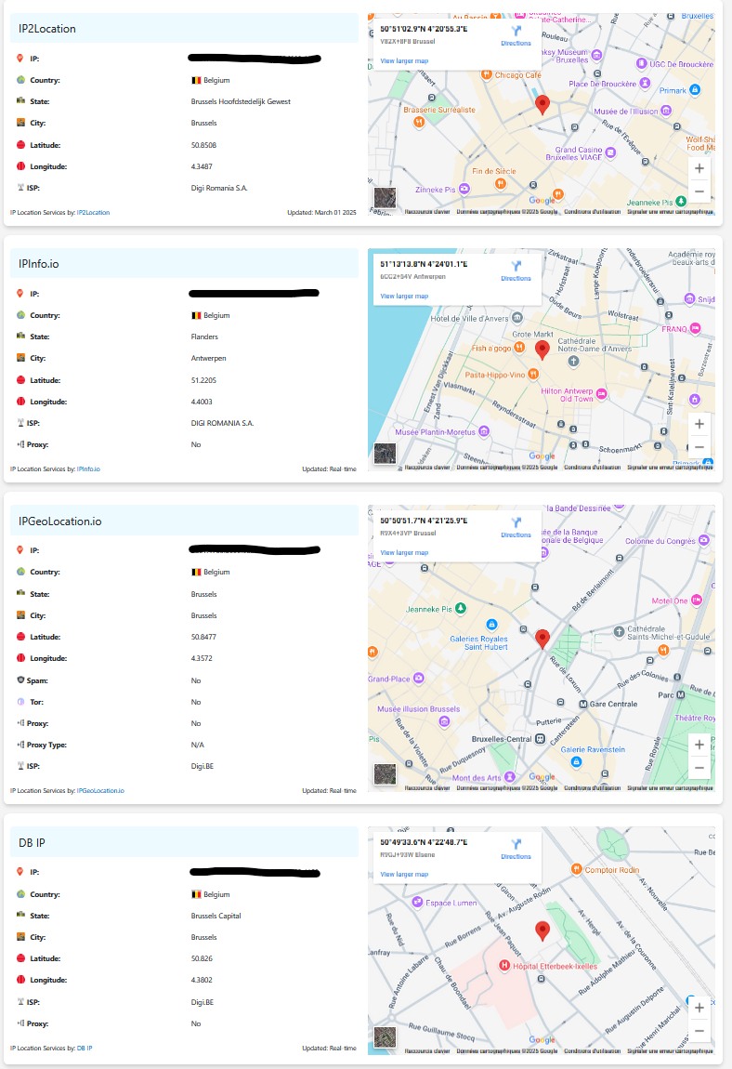Image resolution: width=732 pixels, height=1069 pixels.
Task: Click Directions icon on DB IP map
Action: pos(516,844)
